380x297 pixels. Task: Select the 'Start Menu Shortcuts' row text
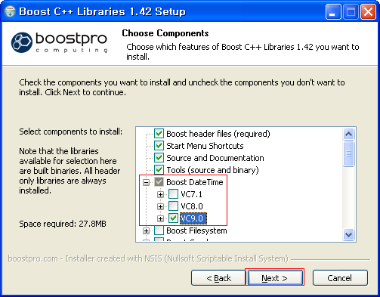coord(205,146)
